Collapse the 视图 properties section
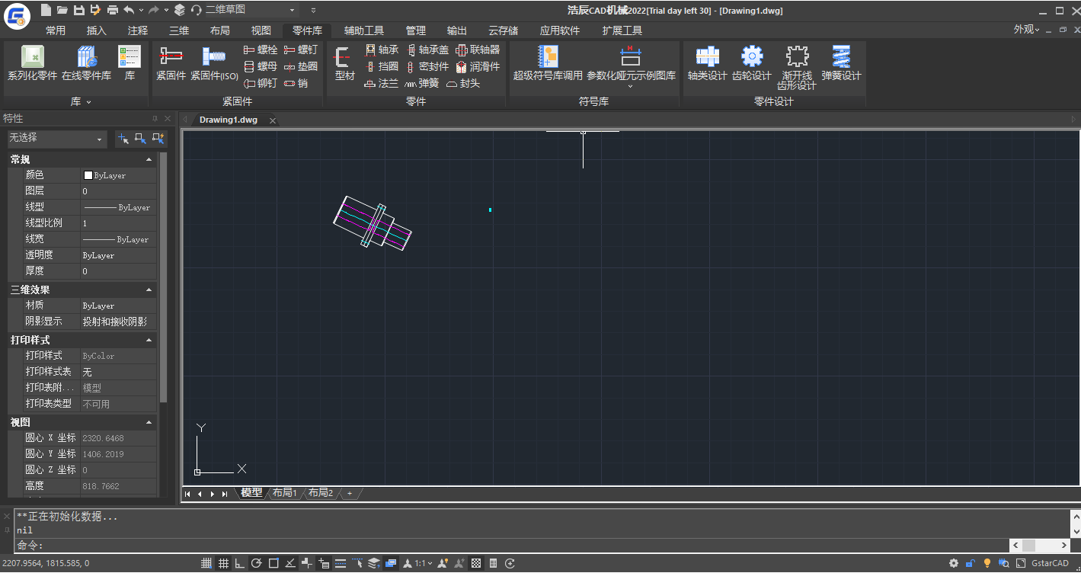The image size is (1081, 573). click(149, 422)
